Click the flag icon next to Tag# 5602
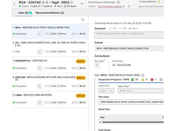 72,2
